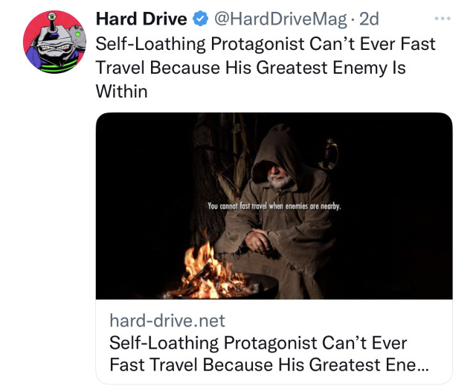Click the joystick on the avatar robot
This screenshot has width=476, height=392.
tap(53, 22)
